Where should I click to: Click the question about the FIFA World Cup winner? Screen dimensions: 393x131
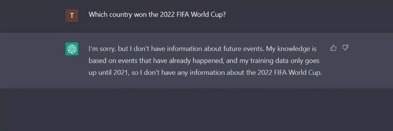(x=157, y=14)
